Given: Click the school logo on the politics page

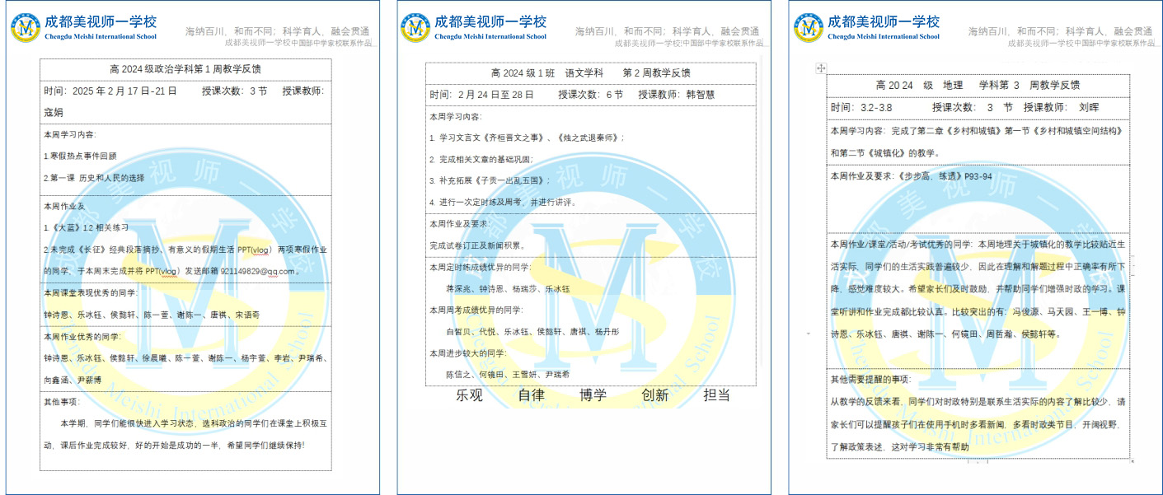Looking at the screenshot, I should coord(26,28).
